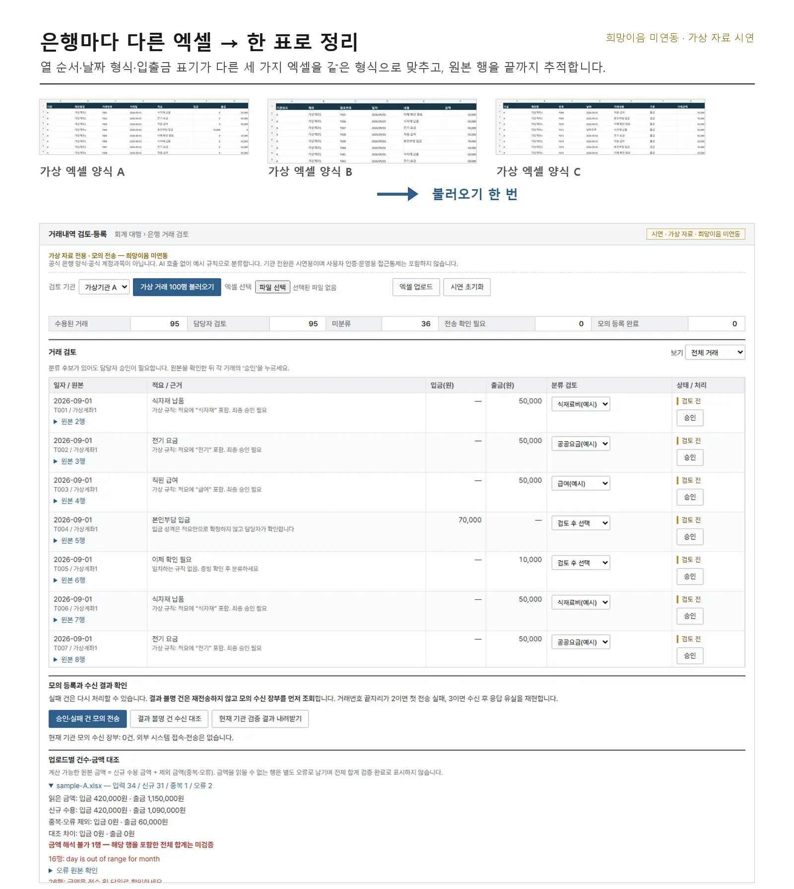
Task: Expand 원본 5행 source row detail
Action: coord(69,541)
